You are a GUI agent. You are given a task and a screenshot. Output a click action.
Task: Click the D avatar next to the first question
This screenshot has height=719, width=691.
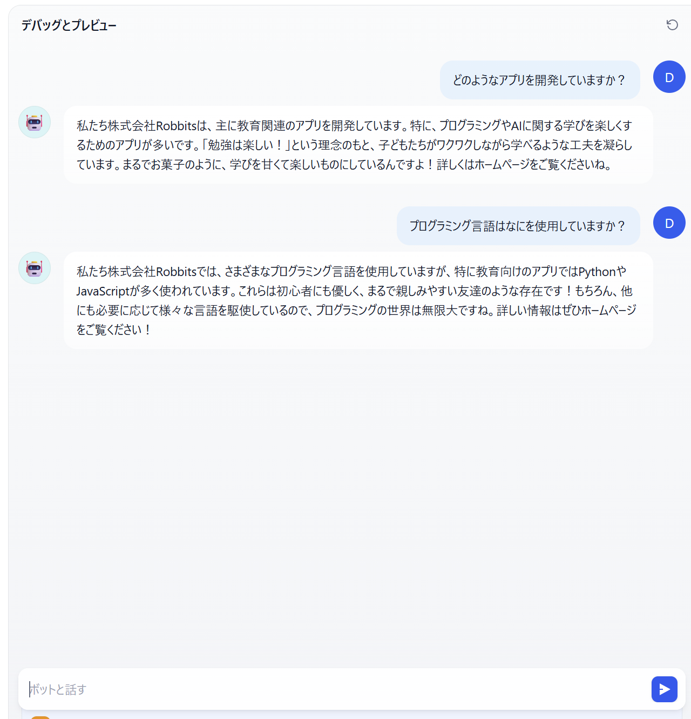669,77
